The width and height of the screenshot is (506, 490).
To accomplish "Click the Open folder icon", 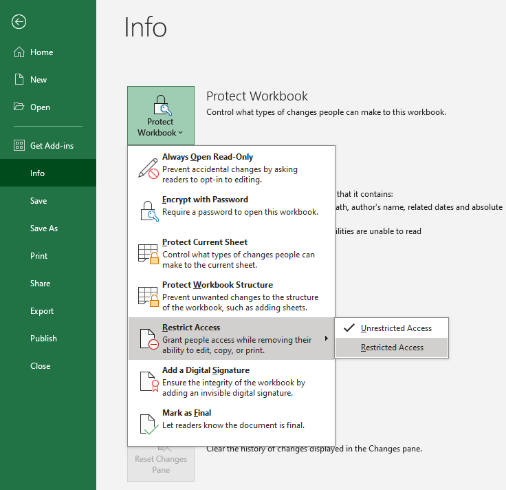I will (19, 107).
